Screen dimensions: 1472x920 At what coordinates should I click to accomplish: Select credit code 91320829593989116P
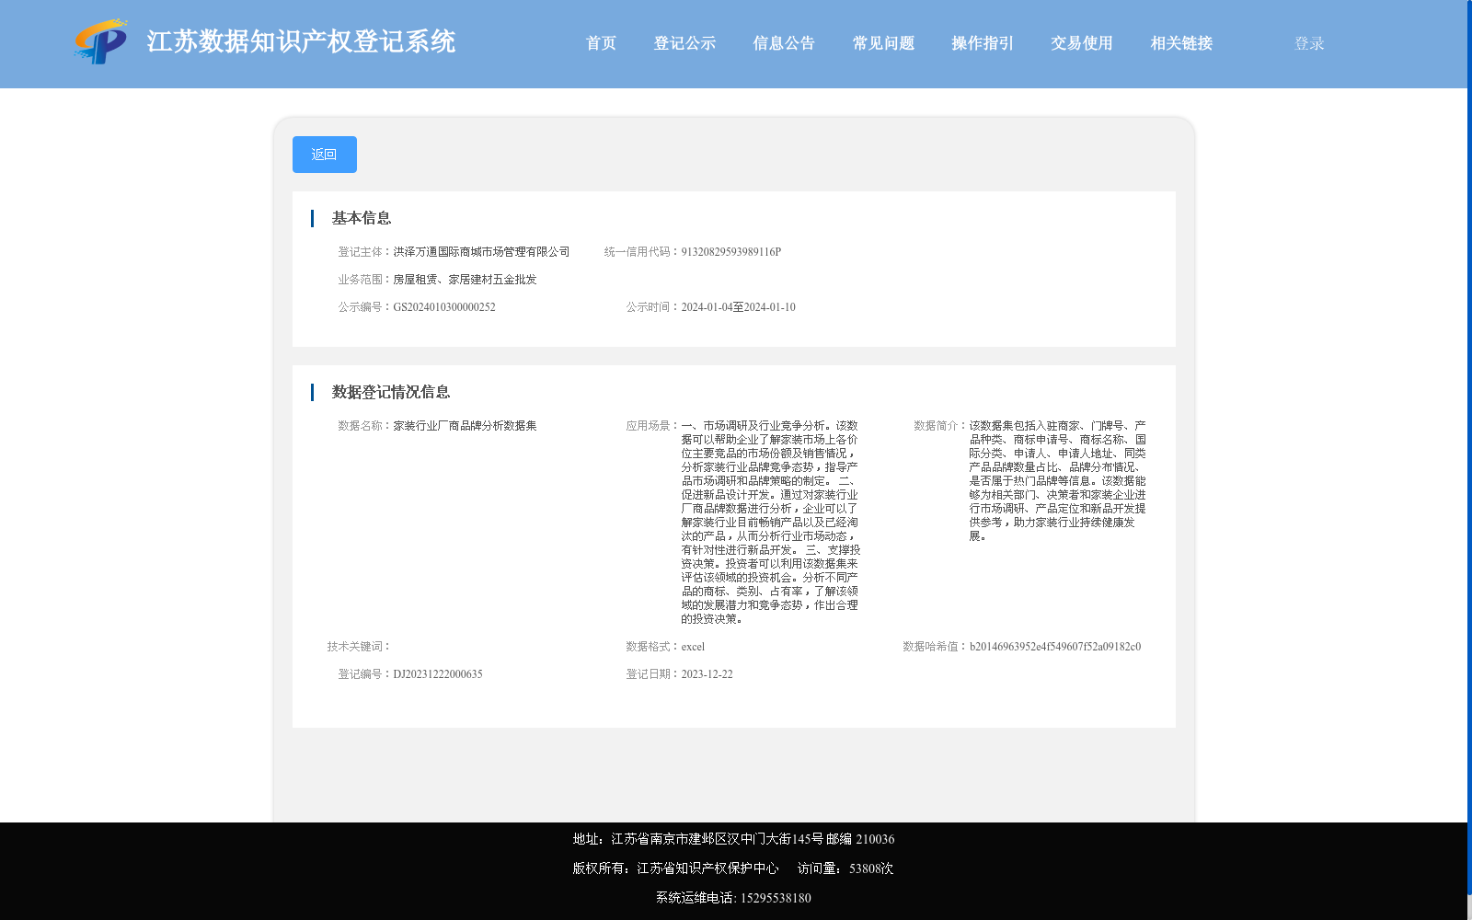click(x=731, y=252)
